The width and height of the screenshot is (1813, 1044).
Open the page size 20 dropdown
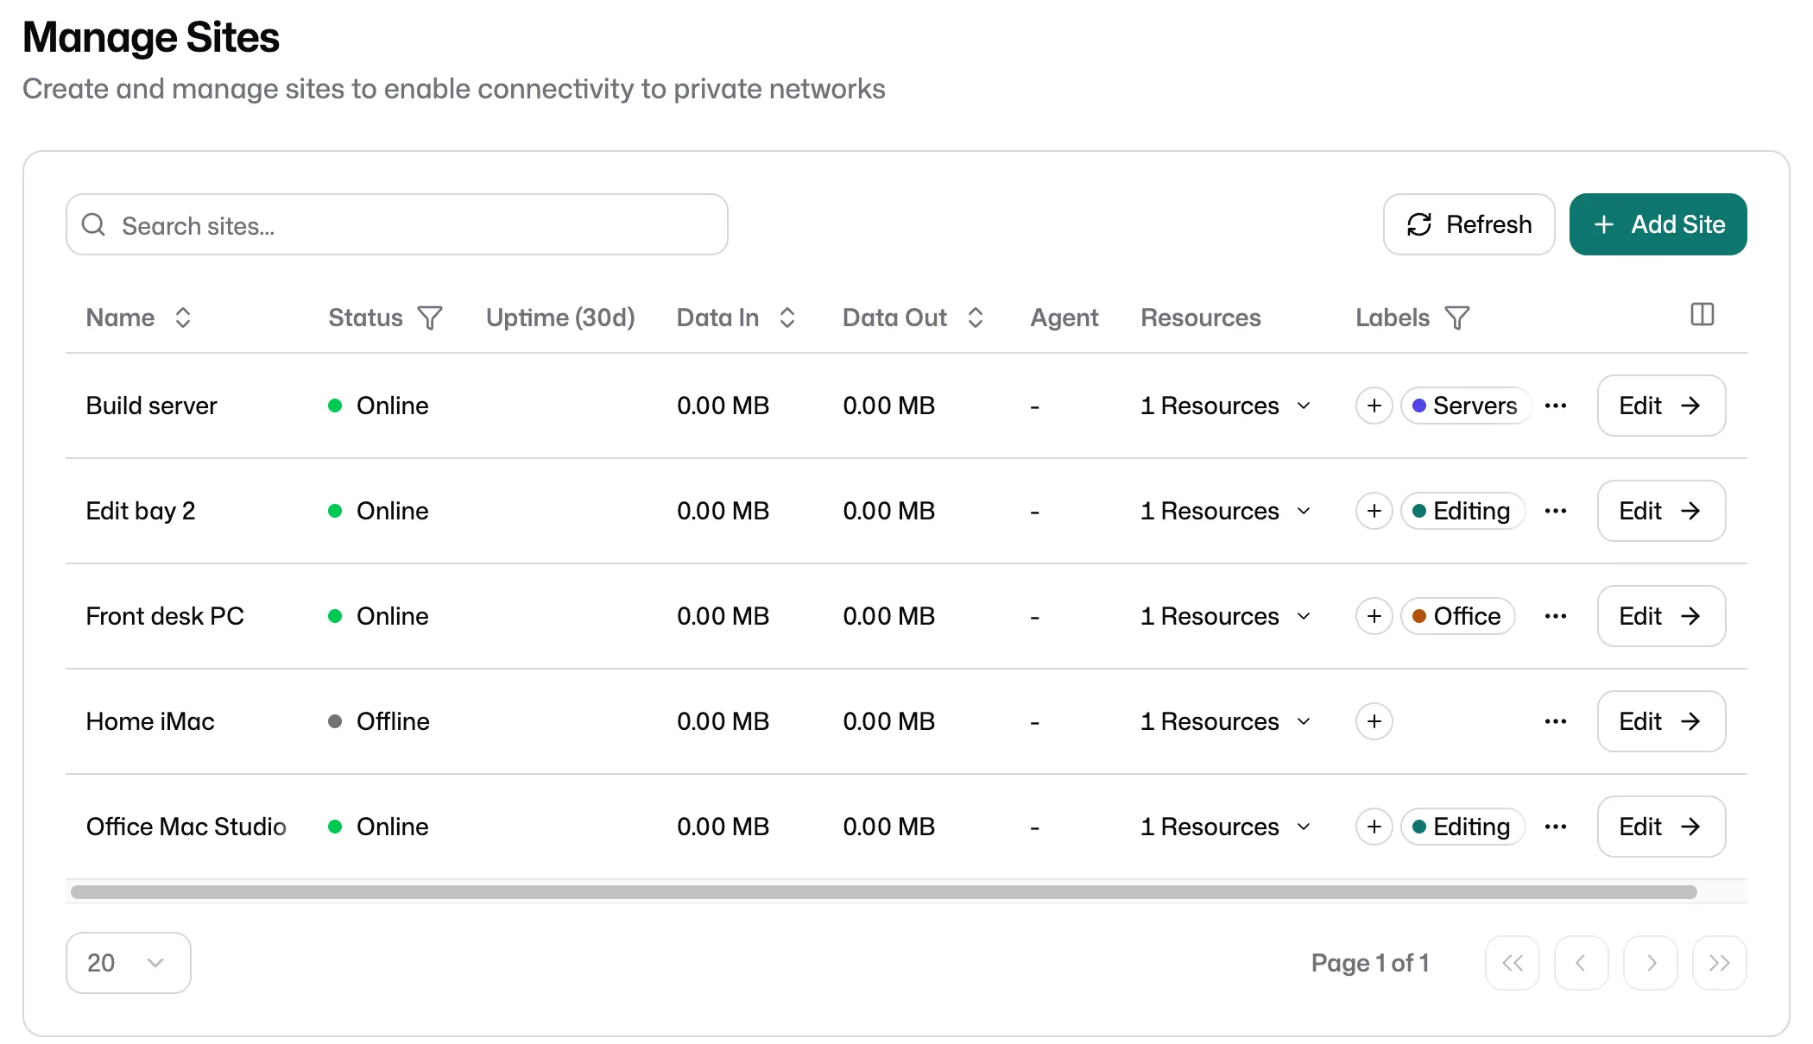129,963
